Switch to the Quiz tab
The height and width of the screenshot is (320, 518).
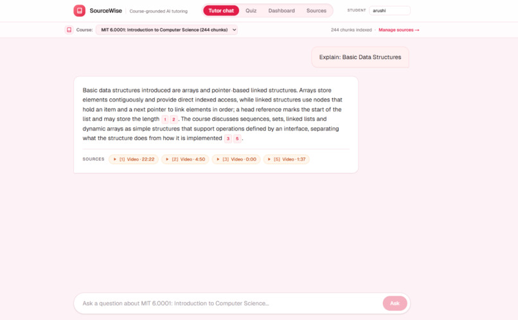click(251, 10)
